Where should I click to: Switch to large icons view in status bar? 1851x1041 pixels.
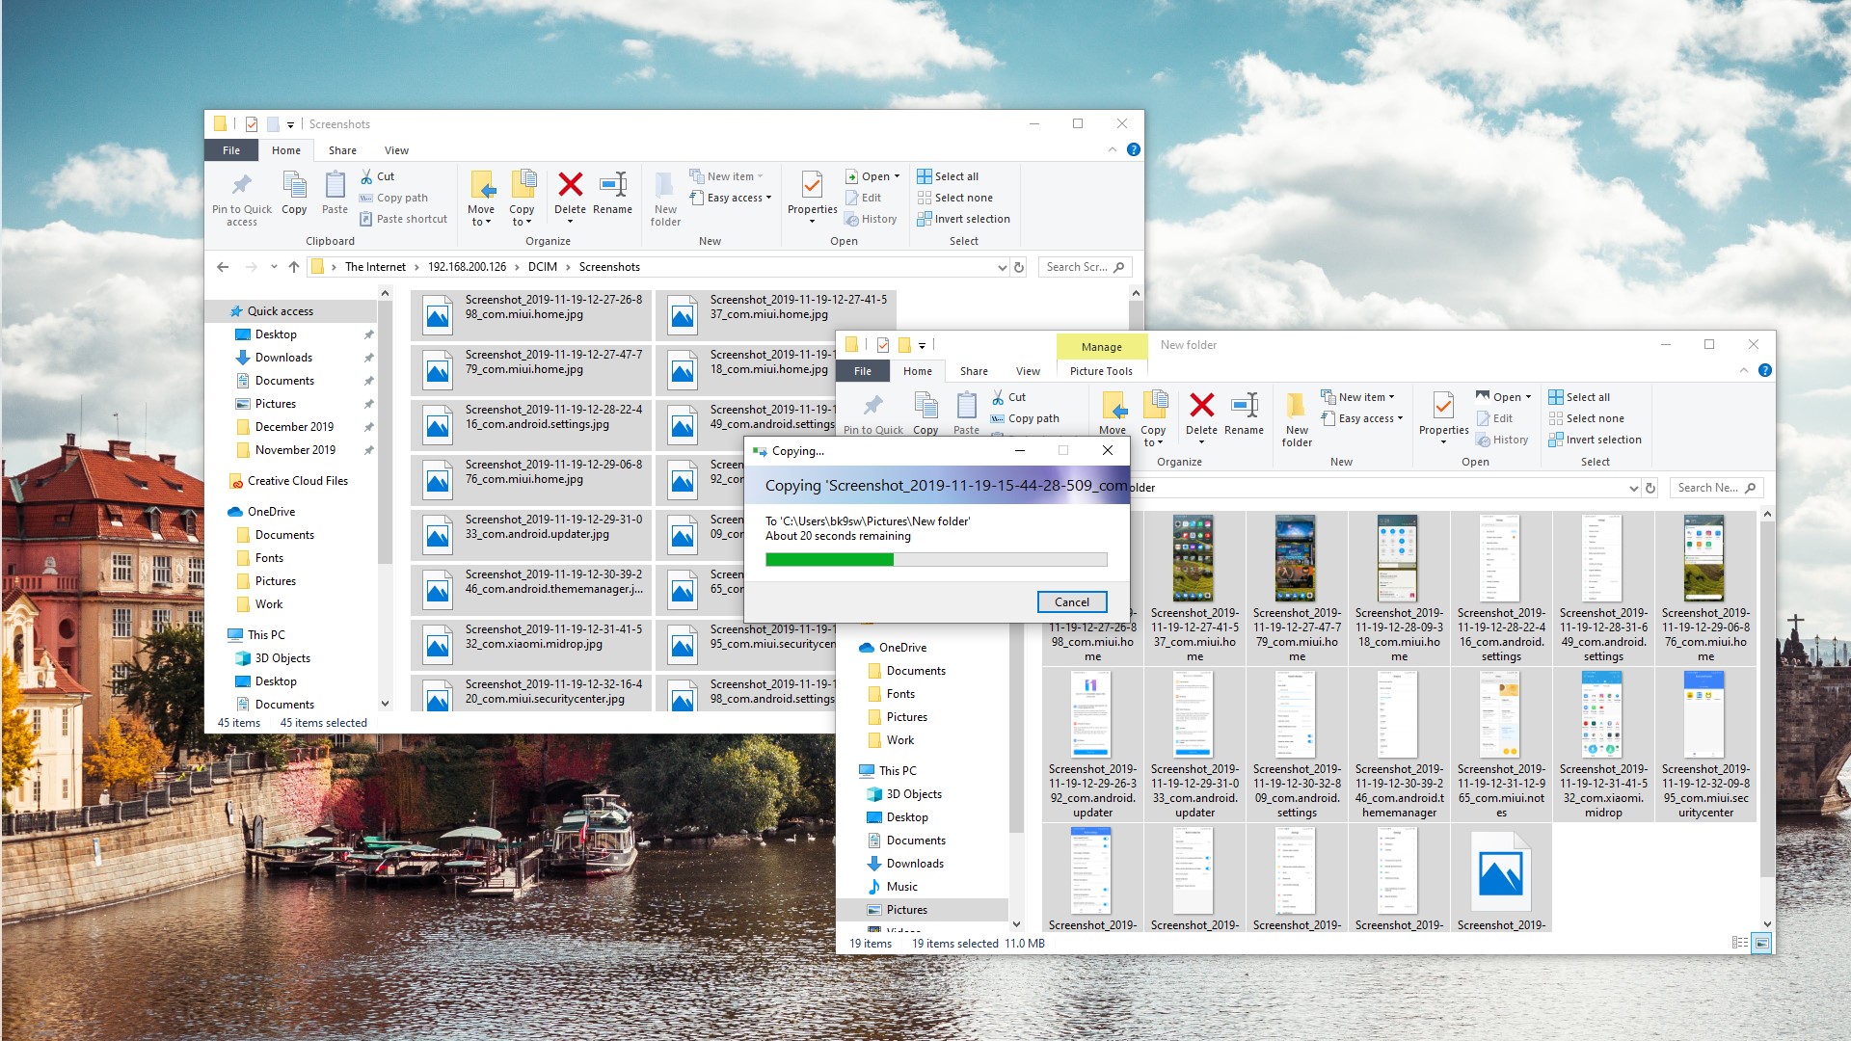click(x=1761, y=943)
